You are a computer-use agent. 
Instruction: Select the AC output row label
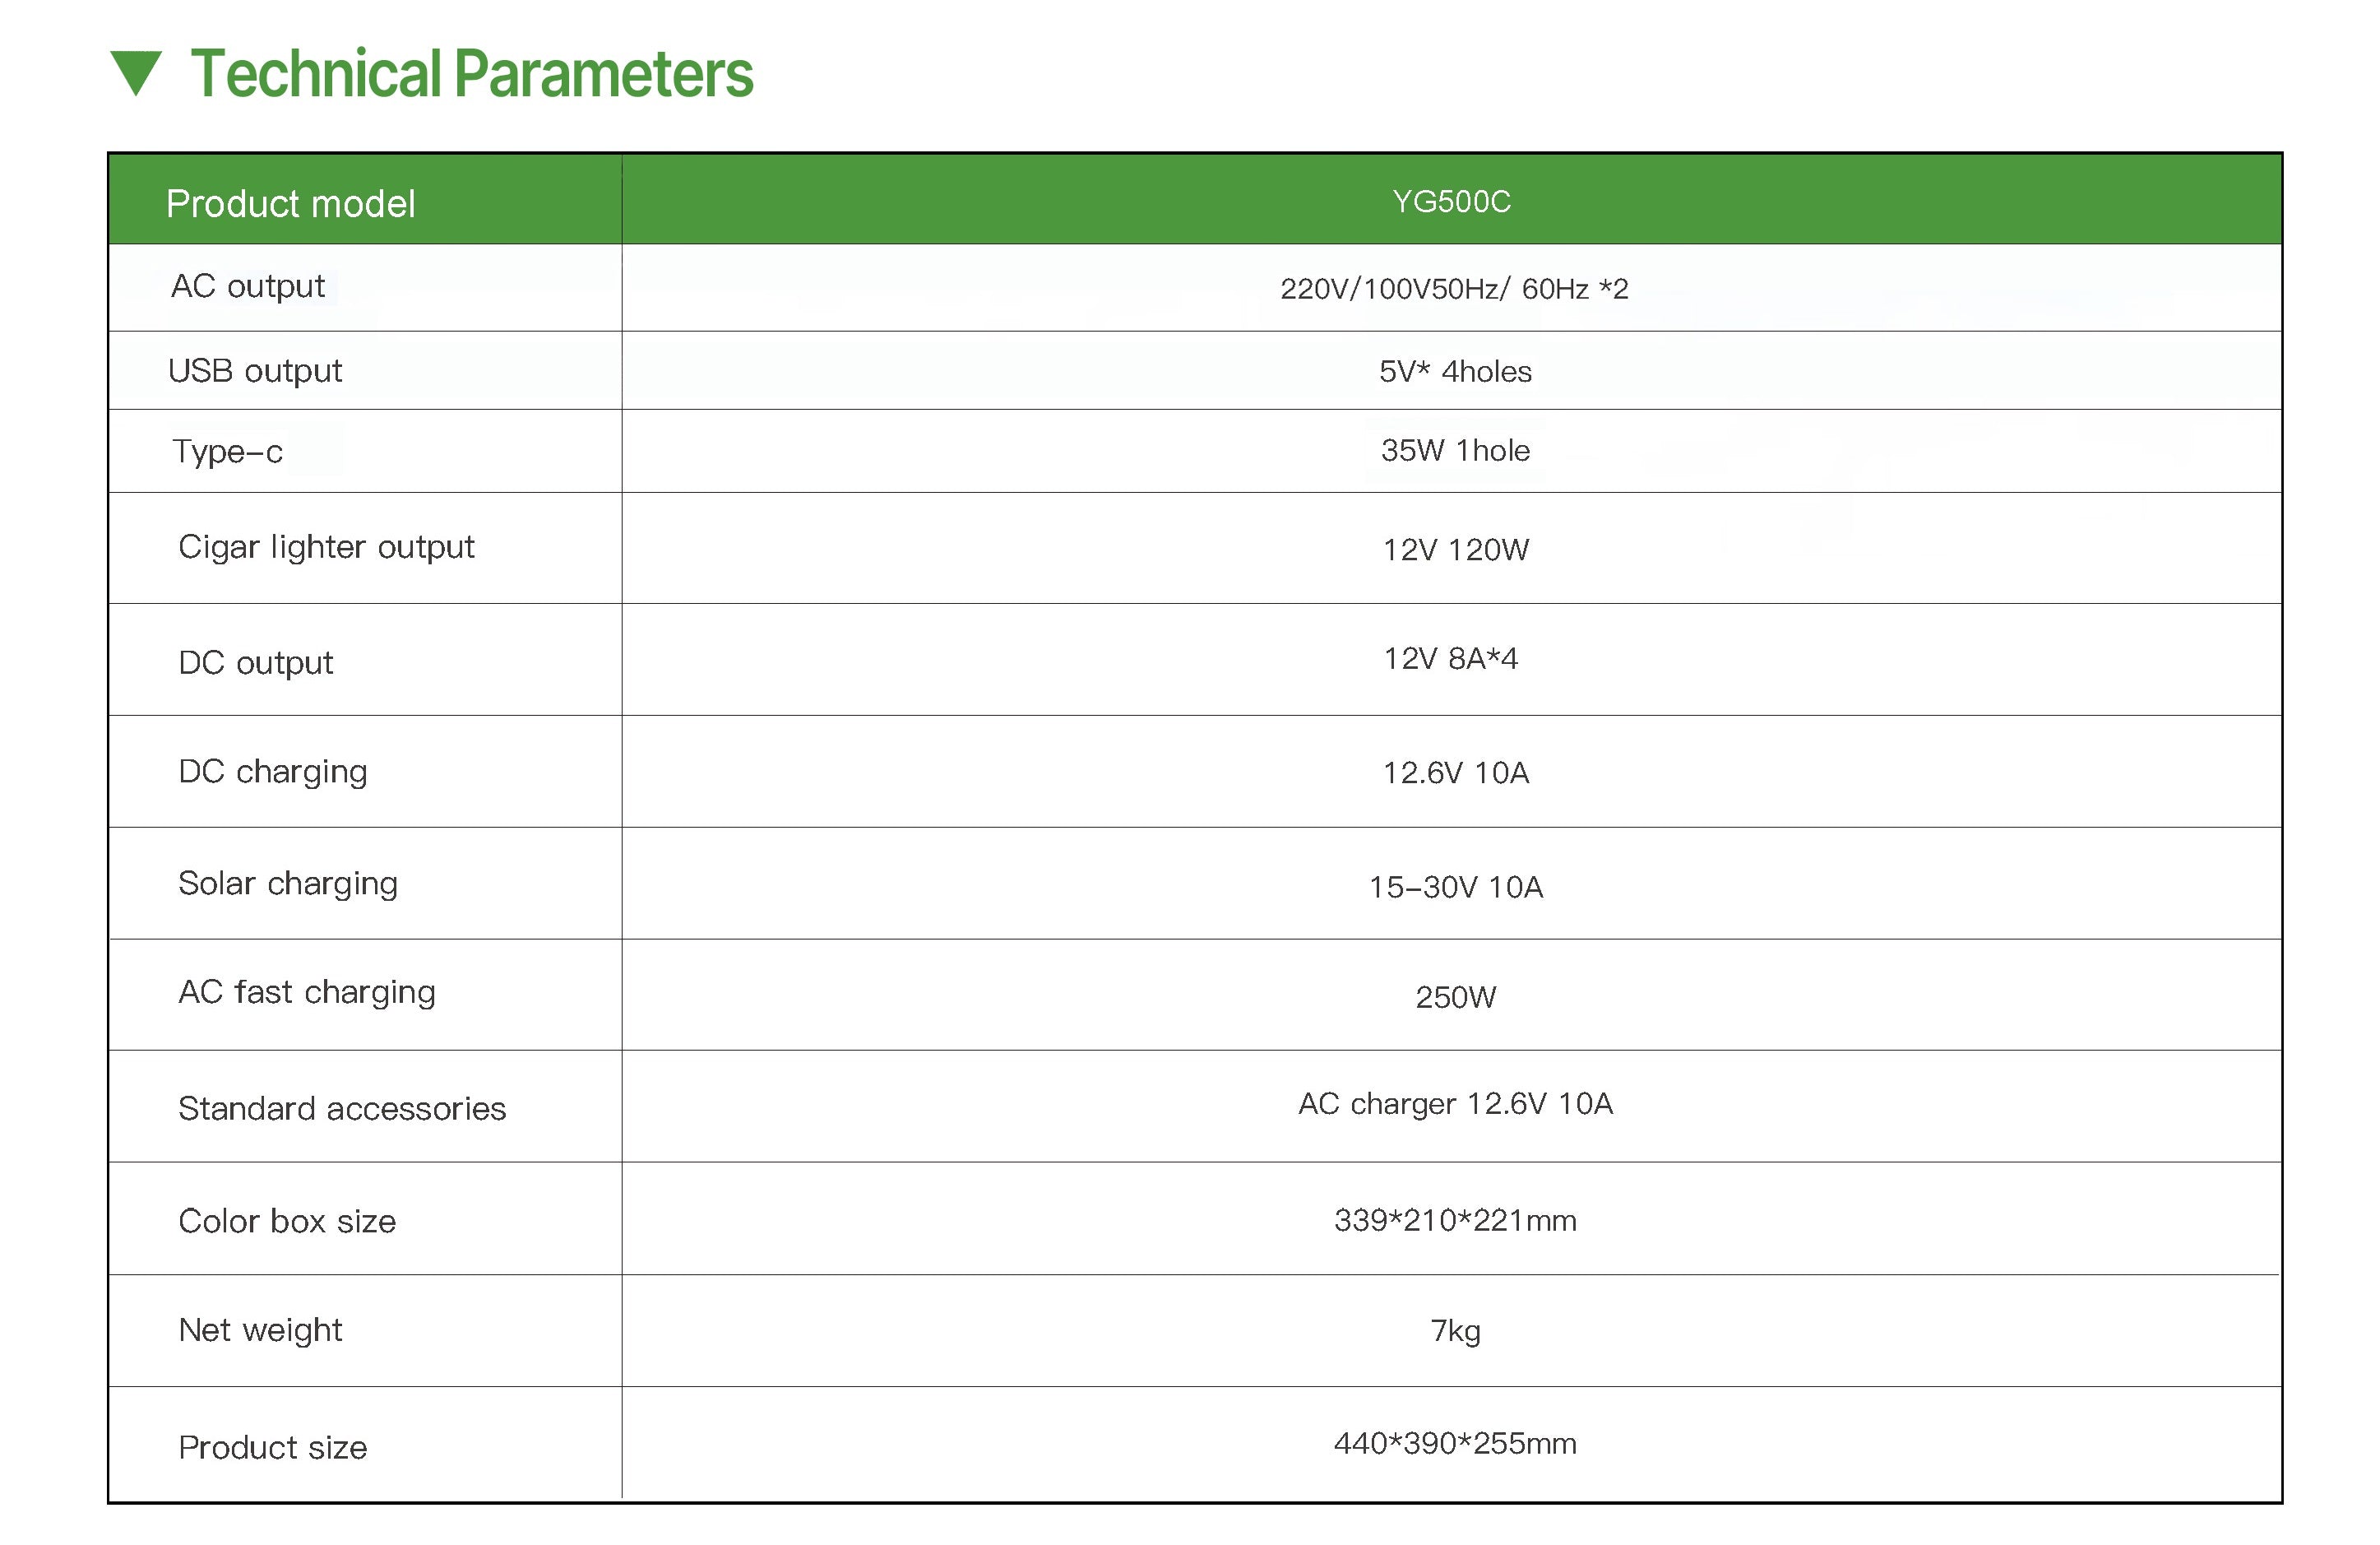pyautogui.click(x=248, y=287)
